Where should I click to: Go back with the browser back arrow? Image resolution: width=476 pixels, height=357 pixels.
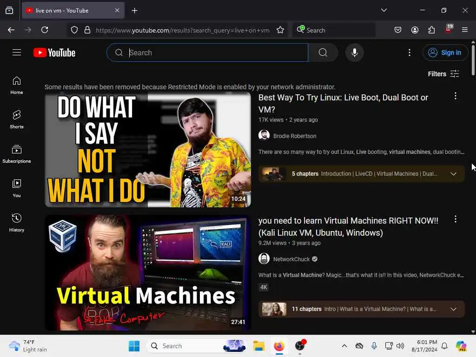[x=11, y=30]
